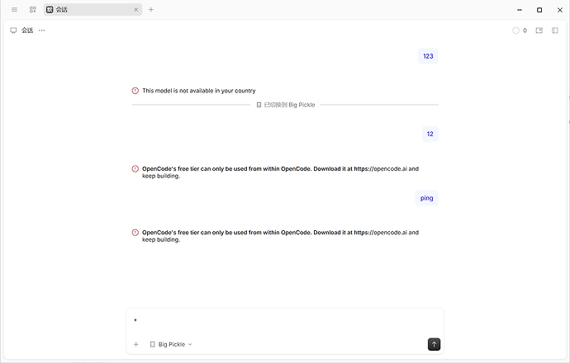Click the plus attachment icon in input box
The height and width of the screenshot is (363, 570).
pyautogui.click(x=136, y=344)
